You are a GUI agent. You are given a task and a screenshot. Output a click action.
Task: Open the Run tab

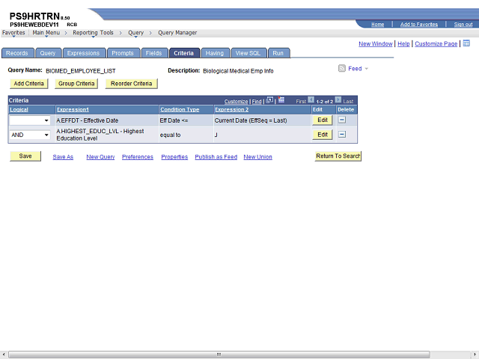coord(278,53)
